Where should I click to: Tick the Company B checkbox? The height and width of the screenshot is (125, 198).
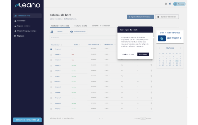click(x=51, y=55)
